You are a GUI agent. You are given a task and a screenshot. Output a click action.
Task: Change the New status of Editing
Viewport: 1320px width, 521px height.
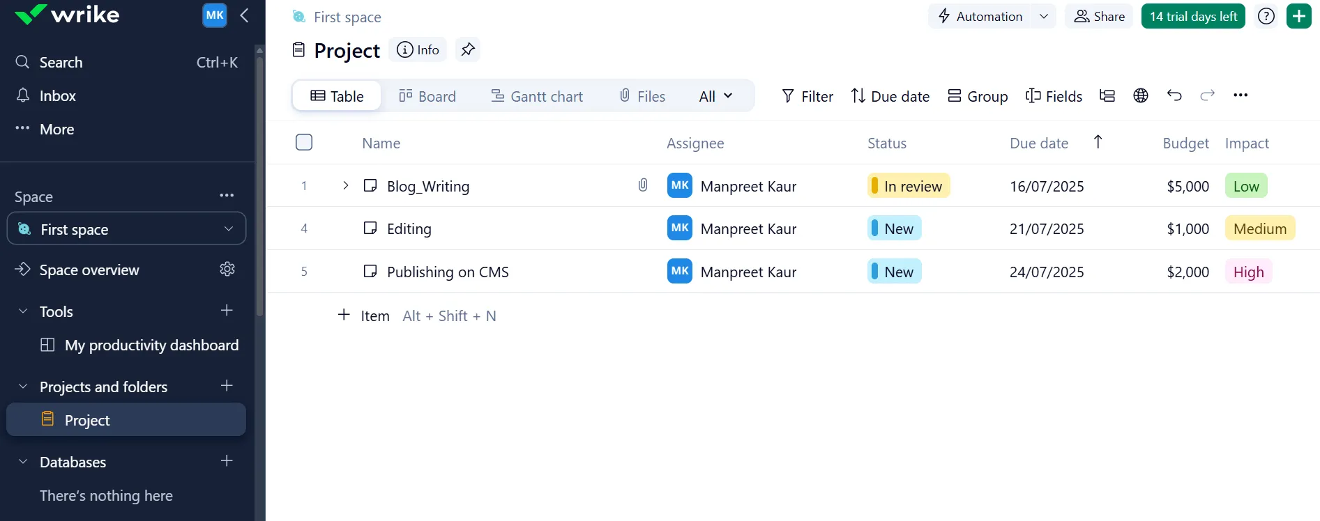pyautogui.click(x=895, y=228)
